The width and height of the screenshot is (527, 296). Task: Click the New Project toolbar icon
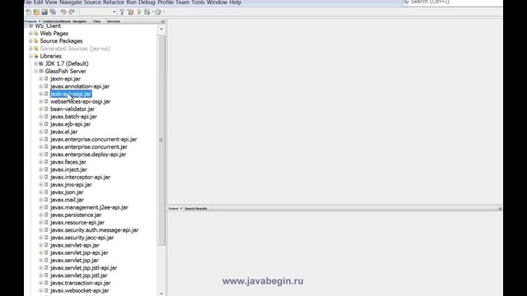pyautogui.click(x=36, y=12)
